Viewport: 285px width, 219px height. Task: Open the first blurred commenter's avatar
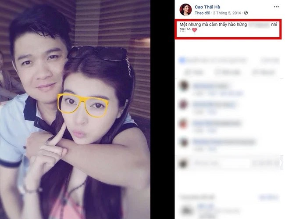tap(184, 86)
